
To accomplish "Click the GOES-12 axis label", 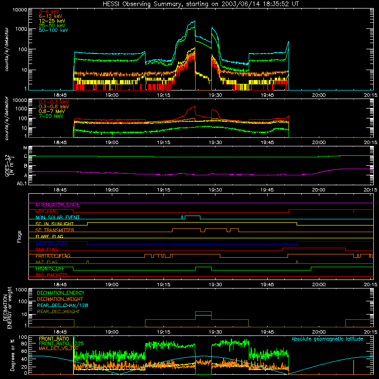I will coord(9,165).
